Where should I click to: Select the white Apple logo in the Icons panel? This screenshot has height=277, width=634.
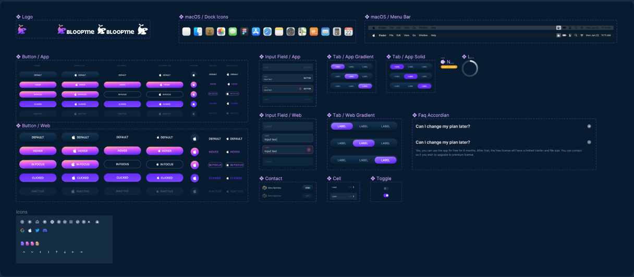coord(30,230)
